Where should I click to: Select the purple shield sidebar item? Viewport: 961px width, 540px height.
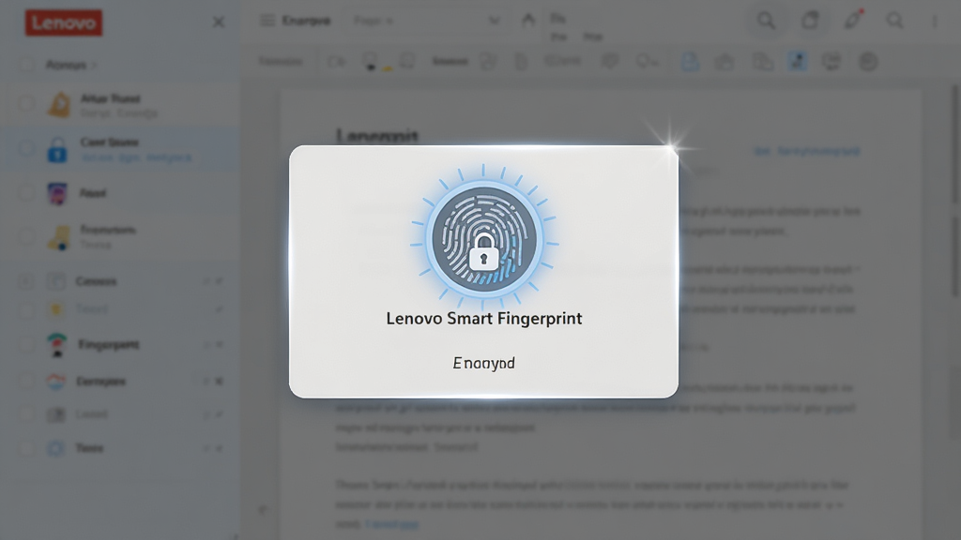[57, 193]
